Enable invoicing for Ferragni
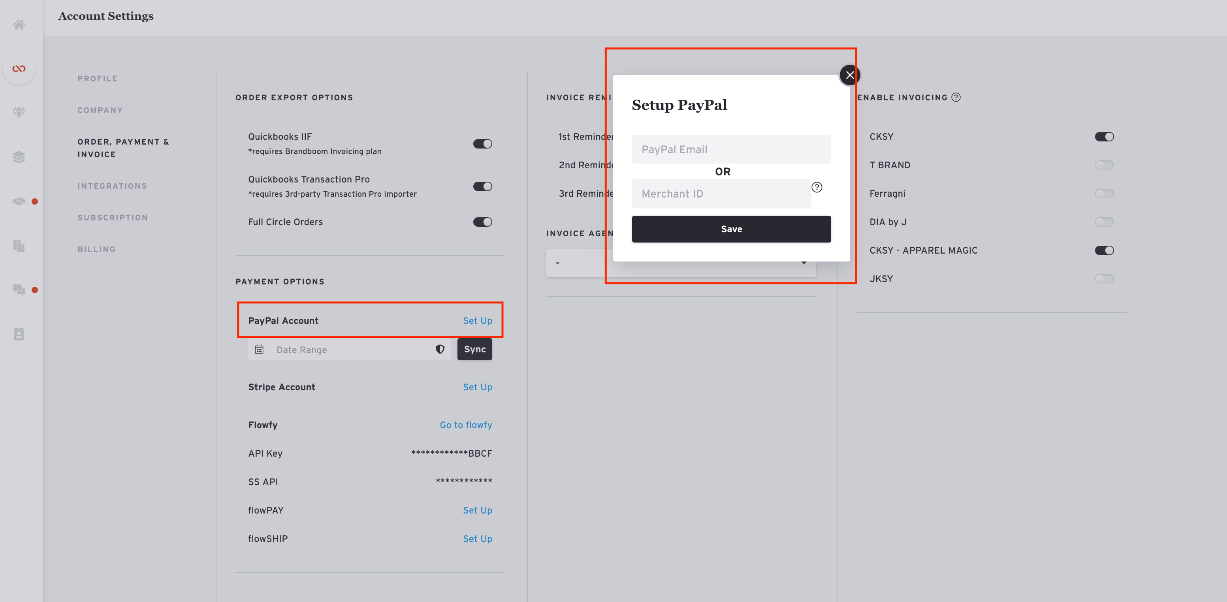The image size is (1227, 602). pyautogui.click(x=1104, y=194)
